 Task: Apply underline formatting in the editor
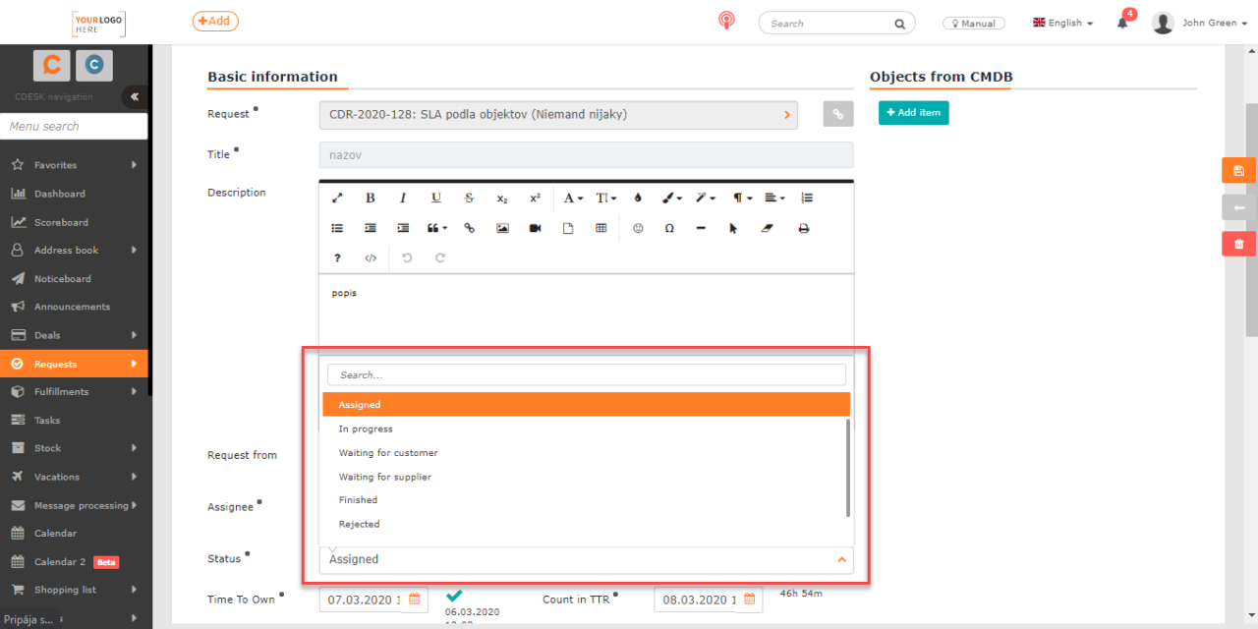[x=436, y=198]
